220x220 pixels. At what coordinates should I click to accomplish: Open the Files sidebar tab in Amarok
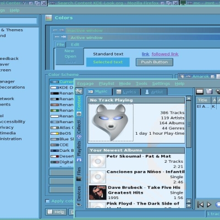pyautogui.click(x=79, y=174)
